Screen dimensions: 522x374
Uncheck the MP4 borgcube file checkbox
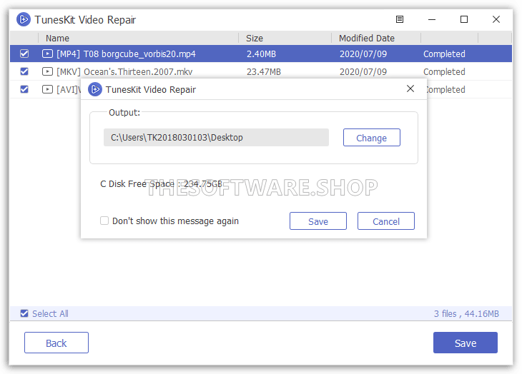[x=24, y=54]
